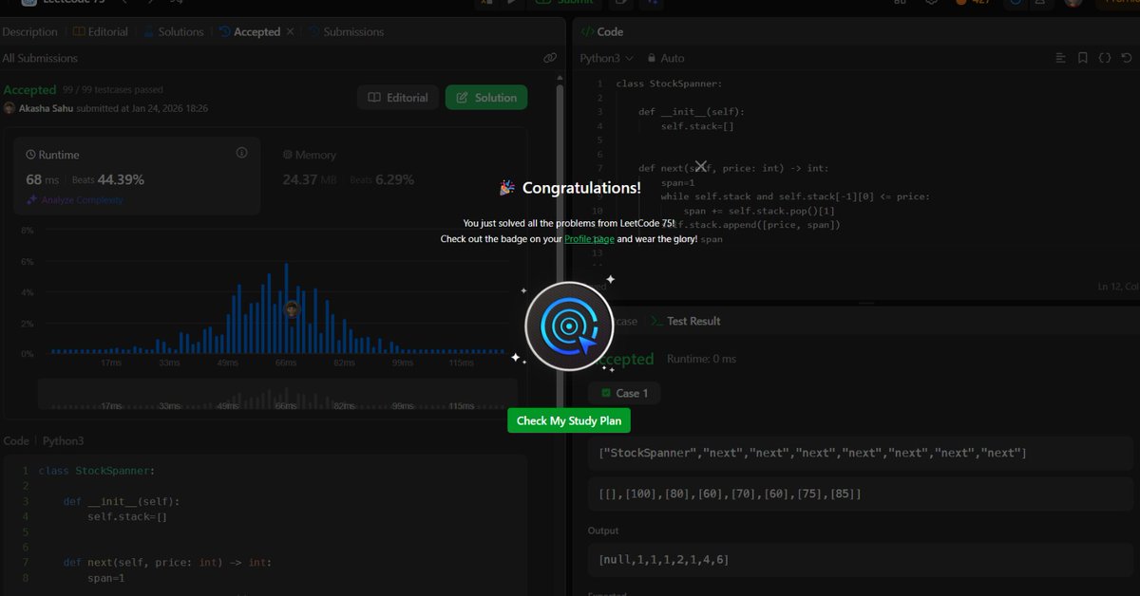Switch to the Description tab
The image size is (1140, 596).
(29, 31)
